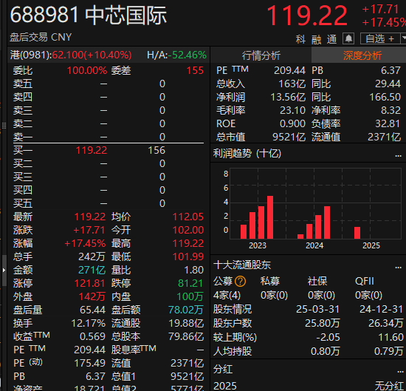The image size is (406, 391).
Task: Click the 科 tag in header
Action: pos(300,39)
